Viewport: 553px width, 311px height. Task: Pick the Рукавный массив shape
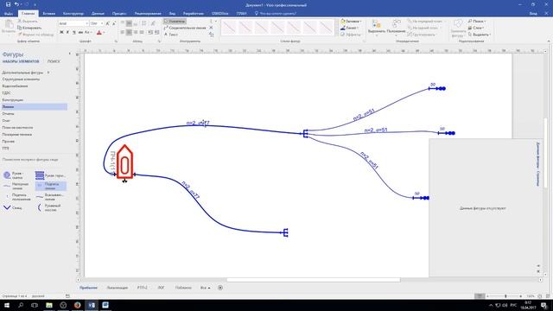coord(49,207)
